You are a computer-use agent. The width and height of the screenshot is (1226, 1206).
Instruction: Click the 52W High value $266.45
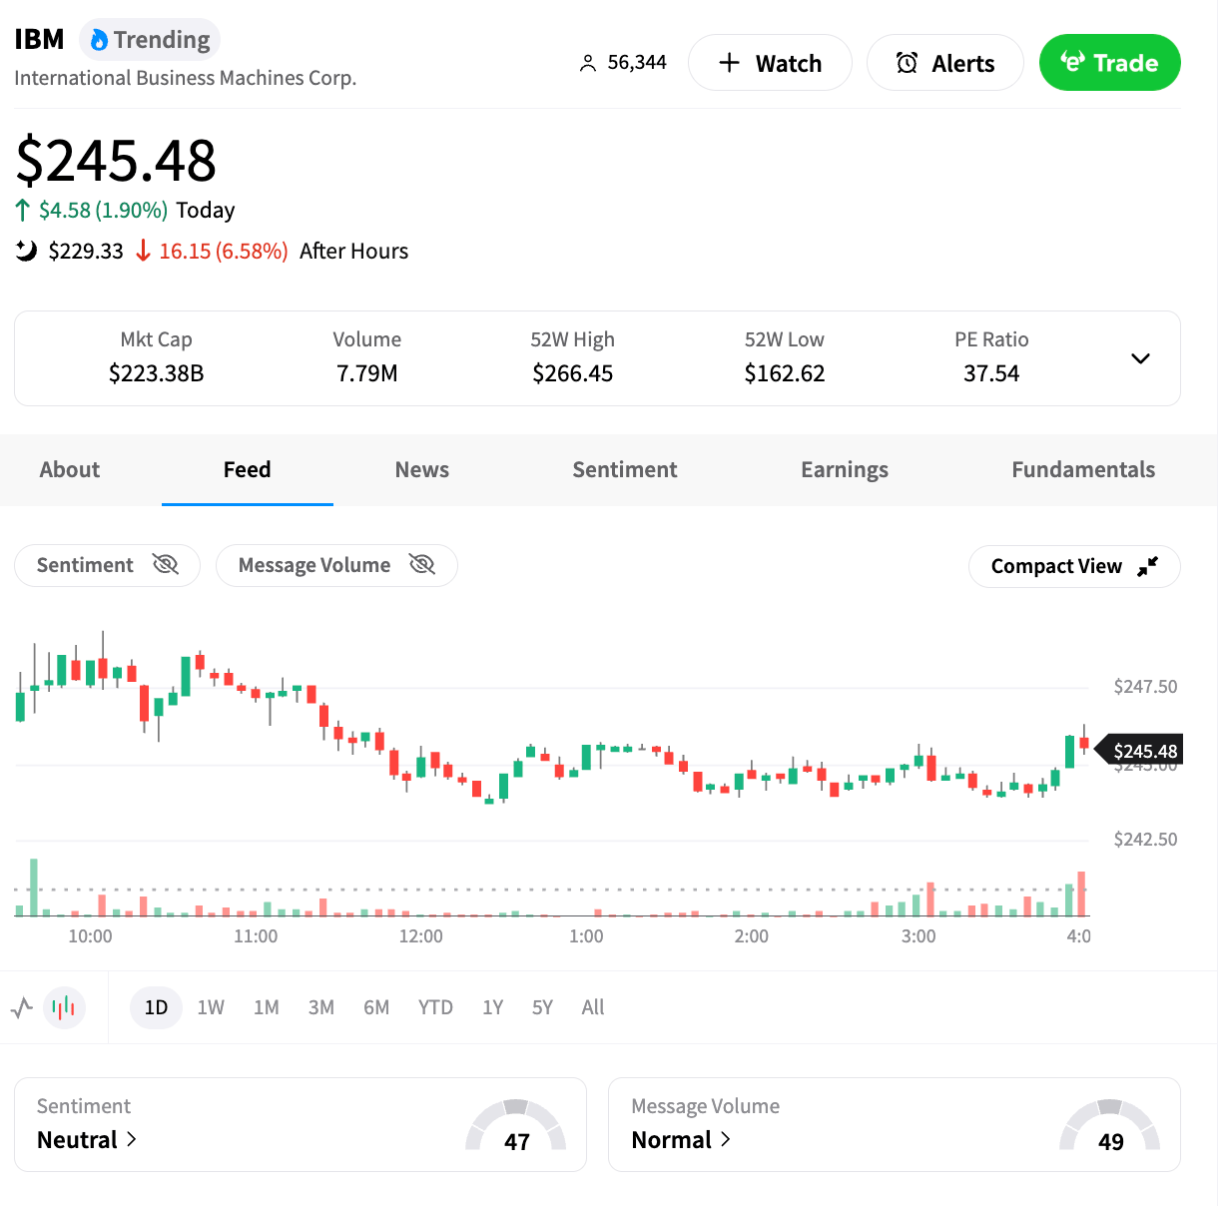click(573, 374)
